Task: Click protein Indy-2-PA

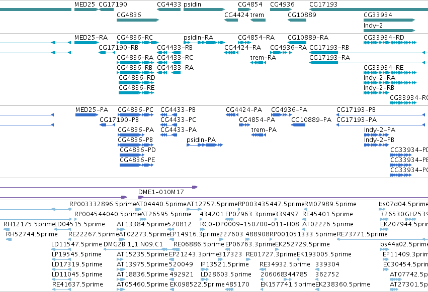Action: point(376,135)
